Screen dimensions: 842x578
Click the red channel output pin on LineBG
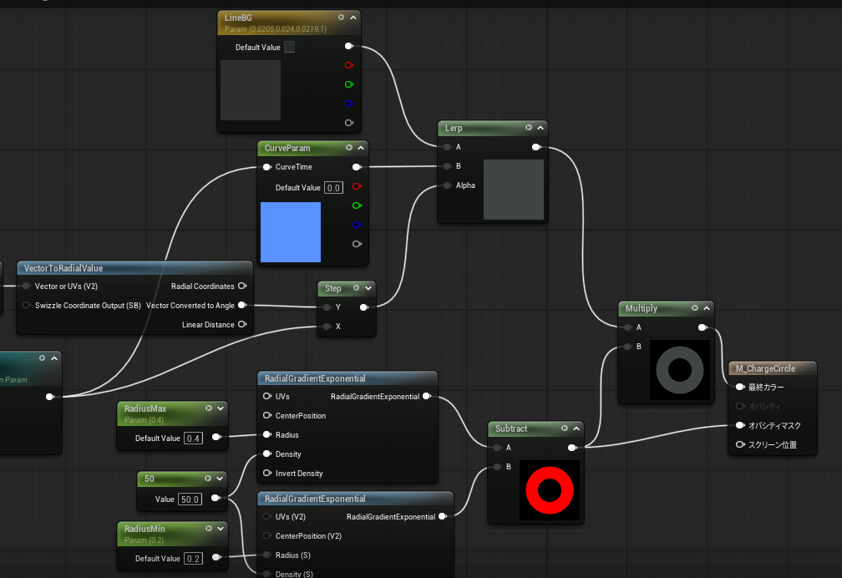pyautogui.click(x=349, y=65)
